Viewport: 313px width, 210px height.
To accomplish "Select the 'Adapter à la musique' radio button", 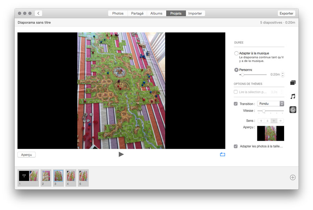I will coord(236,53).
